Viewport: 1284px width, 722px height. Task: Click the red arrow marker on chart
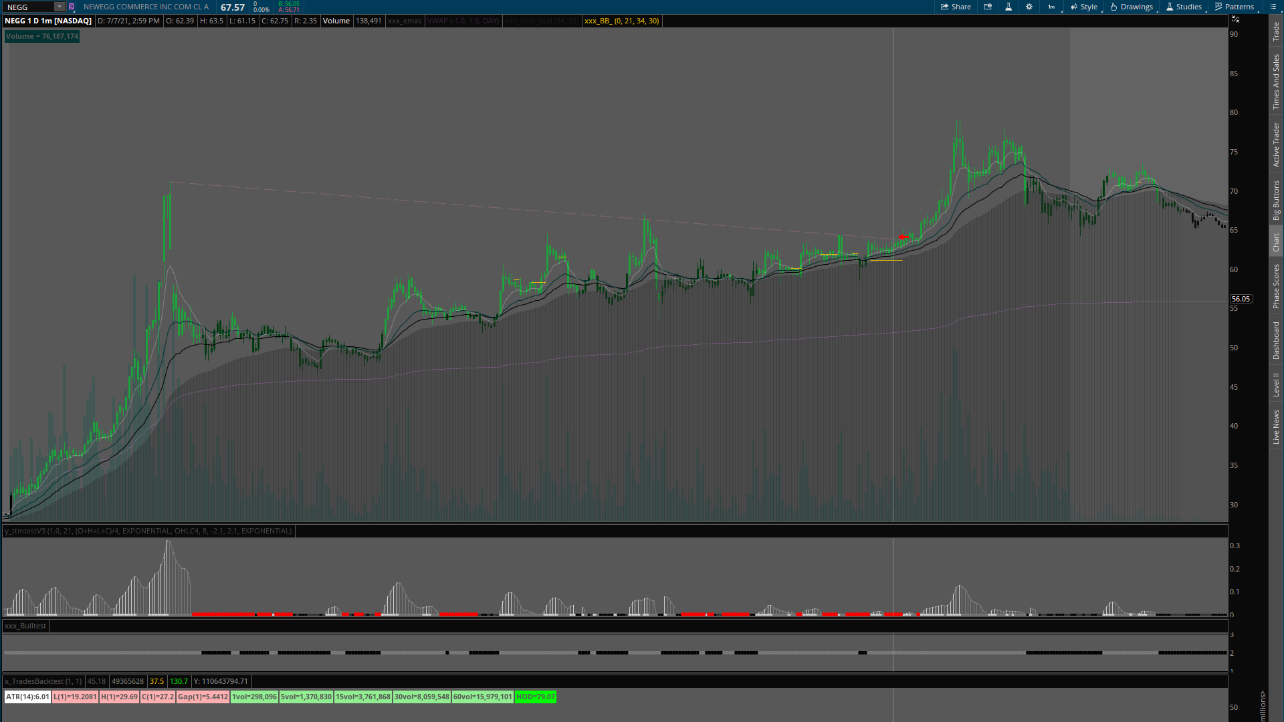coord(903,237)
